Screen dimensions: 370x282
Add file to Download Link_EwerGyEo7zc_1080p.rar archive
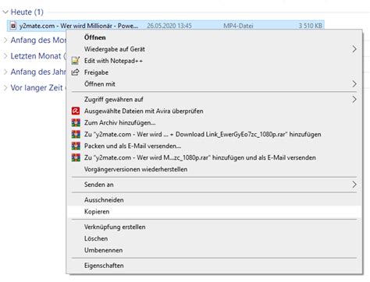click(x=214, y=135)
